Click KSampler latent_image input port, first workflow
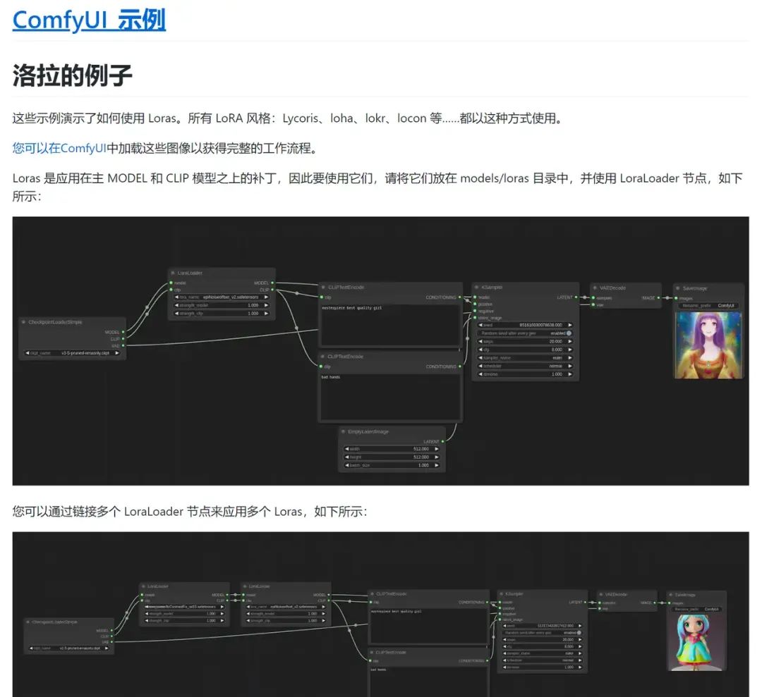This screenshot has width=762, height=697. tap(475, 318)
